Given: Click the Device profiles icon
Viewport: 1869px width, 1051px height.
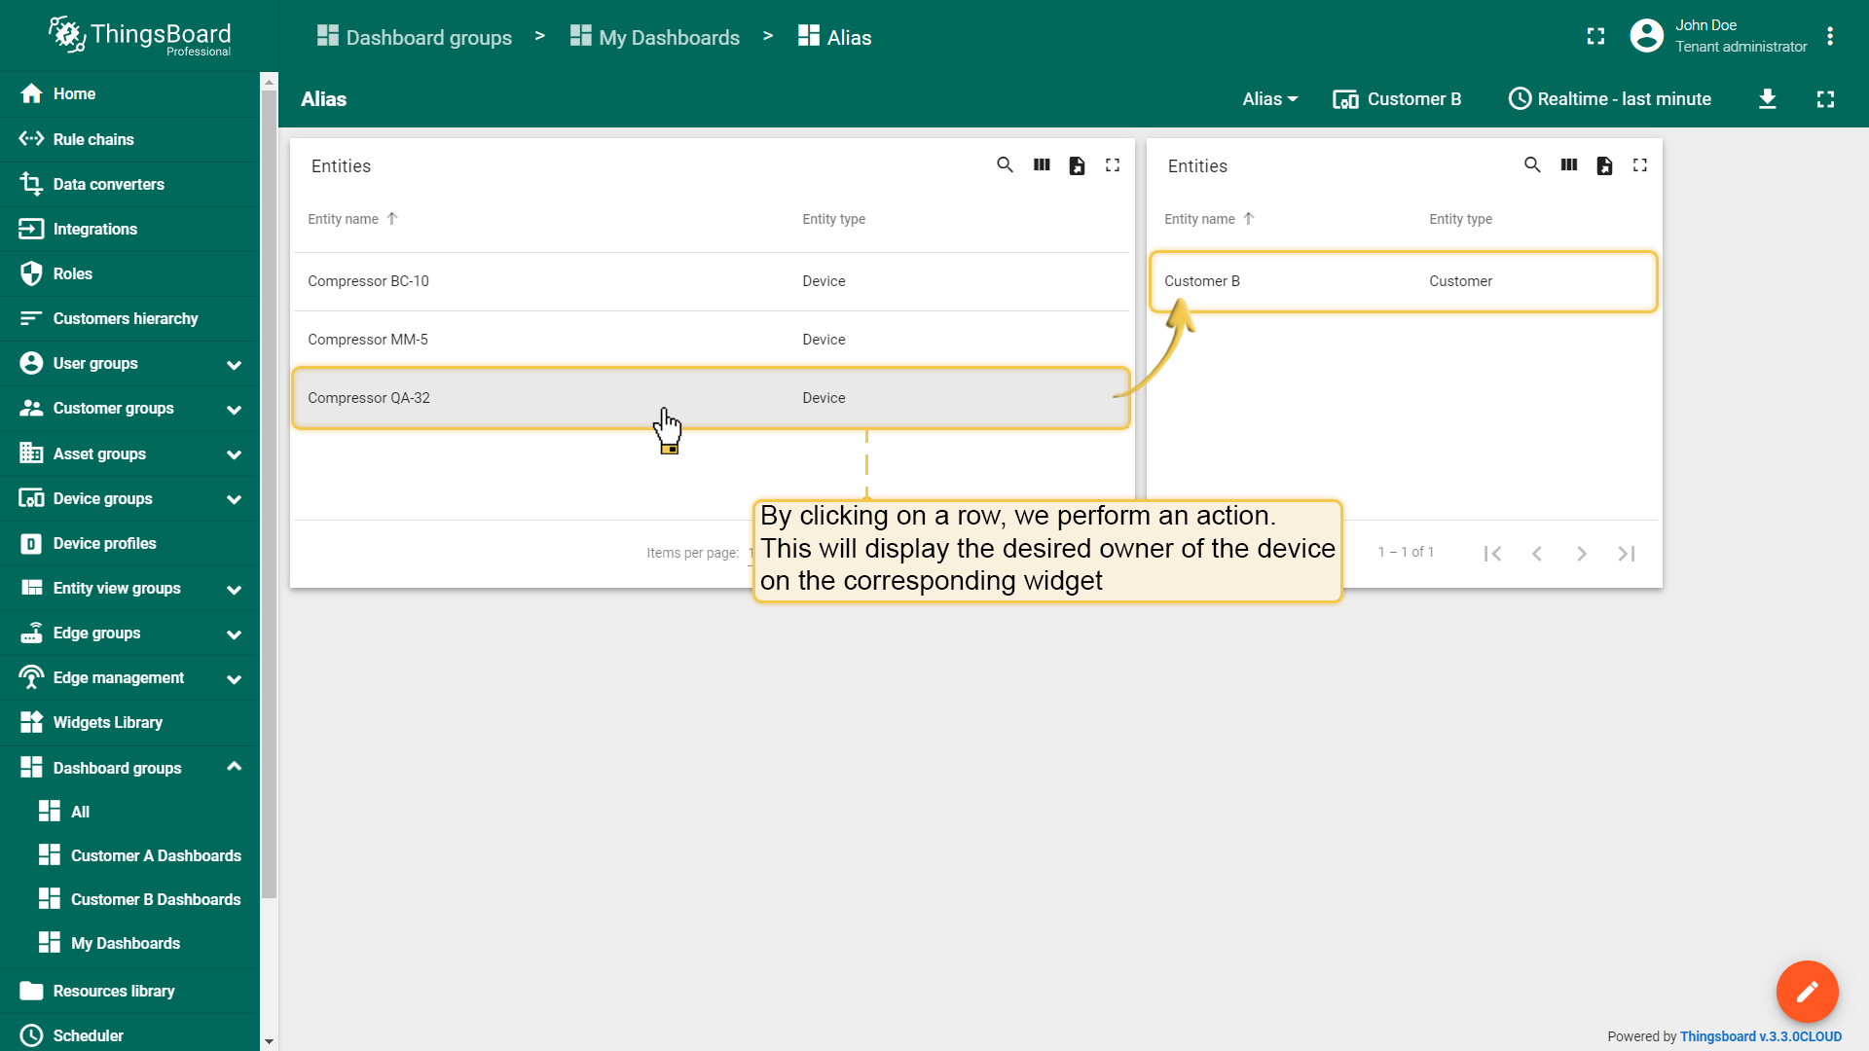Looking at the screenshot, I should pyautogui.click(x=31, y=543).
